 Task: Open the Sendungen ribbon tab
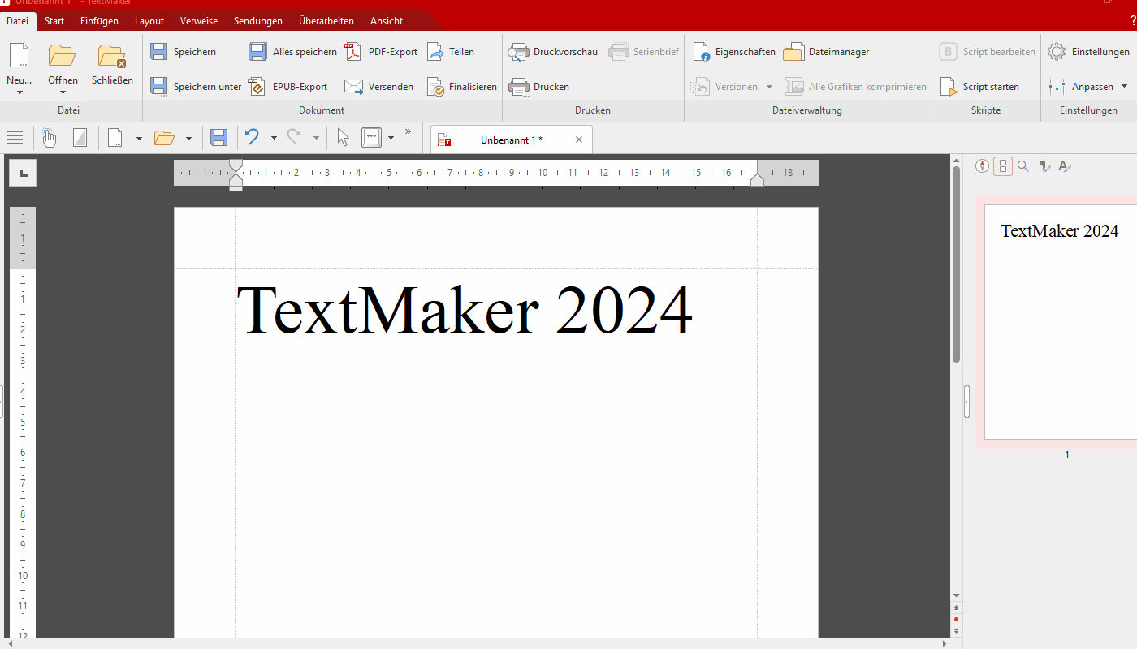(258, 21)
